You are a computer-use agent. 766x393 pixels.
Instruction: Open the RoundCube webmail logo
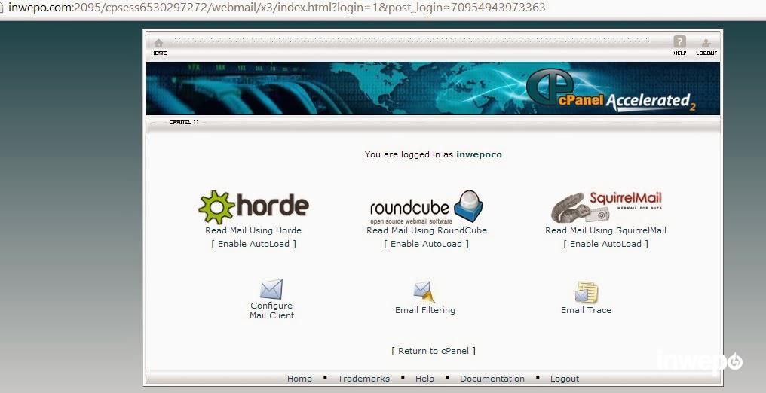click(427, 207)
